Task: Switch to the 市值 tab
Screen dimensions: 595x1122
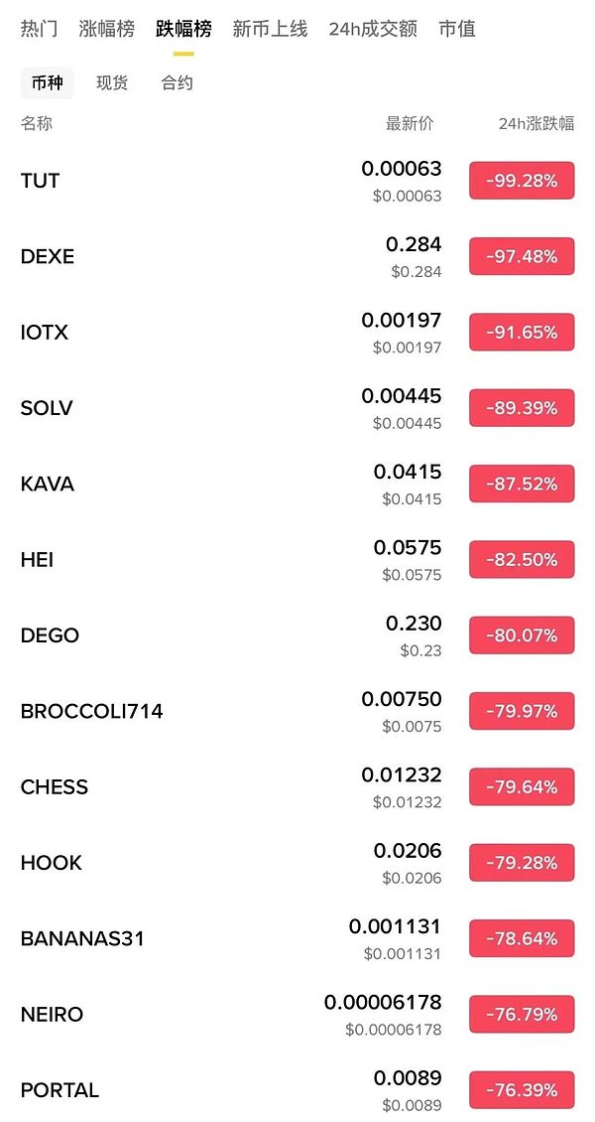Action: [x=457, y=29]
